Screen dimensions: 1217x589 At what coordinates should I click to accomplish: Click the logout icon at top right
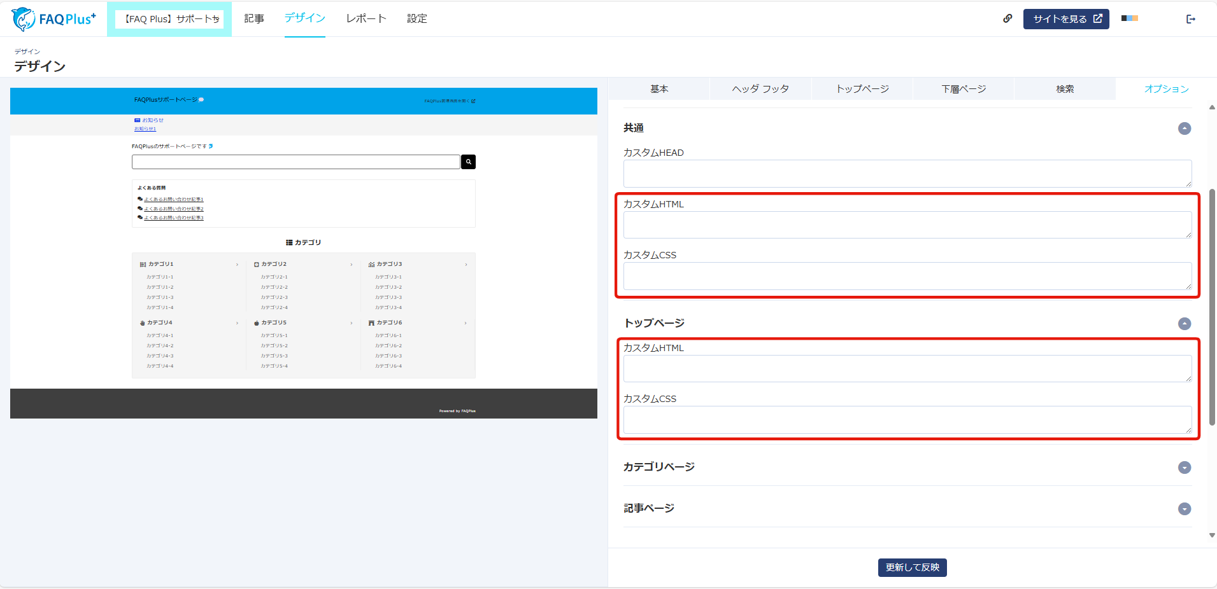[x=1191, y=19]
